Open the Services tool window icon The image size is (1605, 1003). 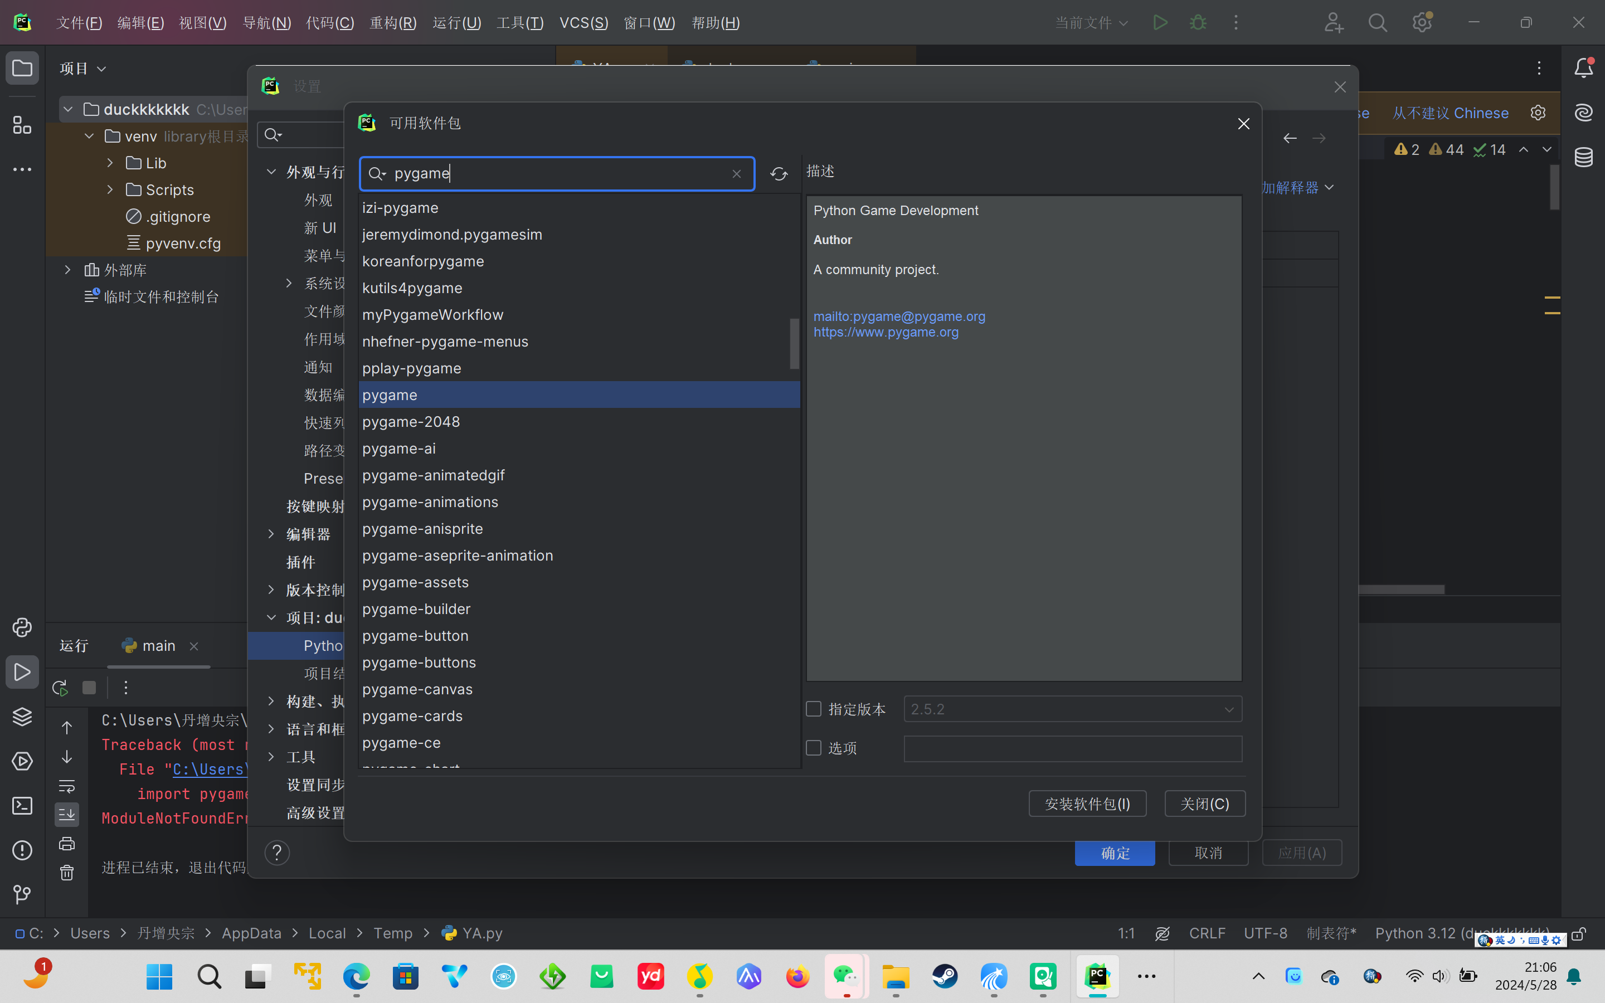click(x=22, y=761)
